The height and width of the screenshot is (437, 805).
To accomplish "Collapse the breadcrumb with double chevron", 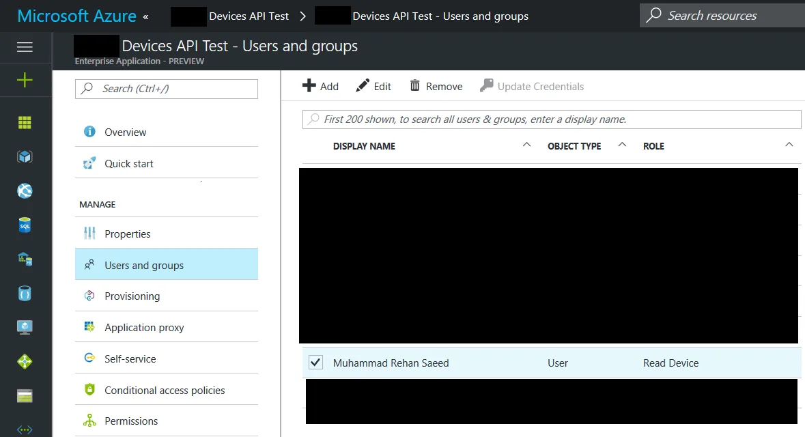I will click(146, 16).
